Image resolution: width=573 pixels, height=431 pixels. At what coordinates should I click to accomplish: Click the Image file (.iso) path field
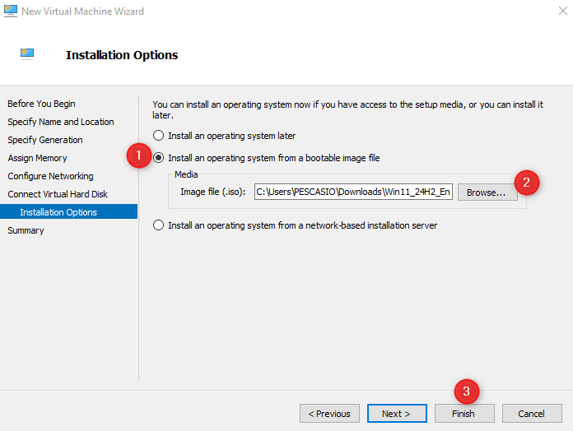(x=353, y=192)
